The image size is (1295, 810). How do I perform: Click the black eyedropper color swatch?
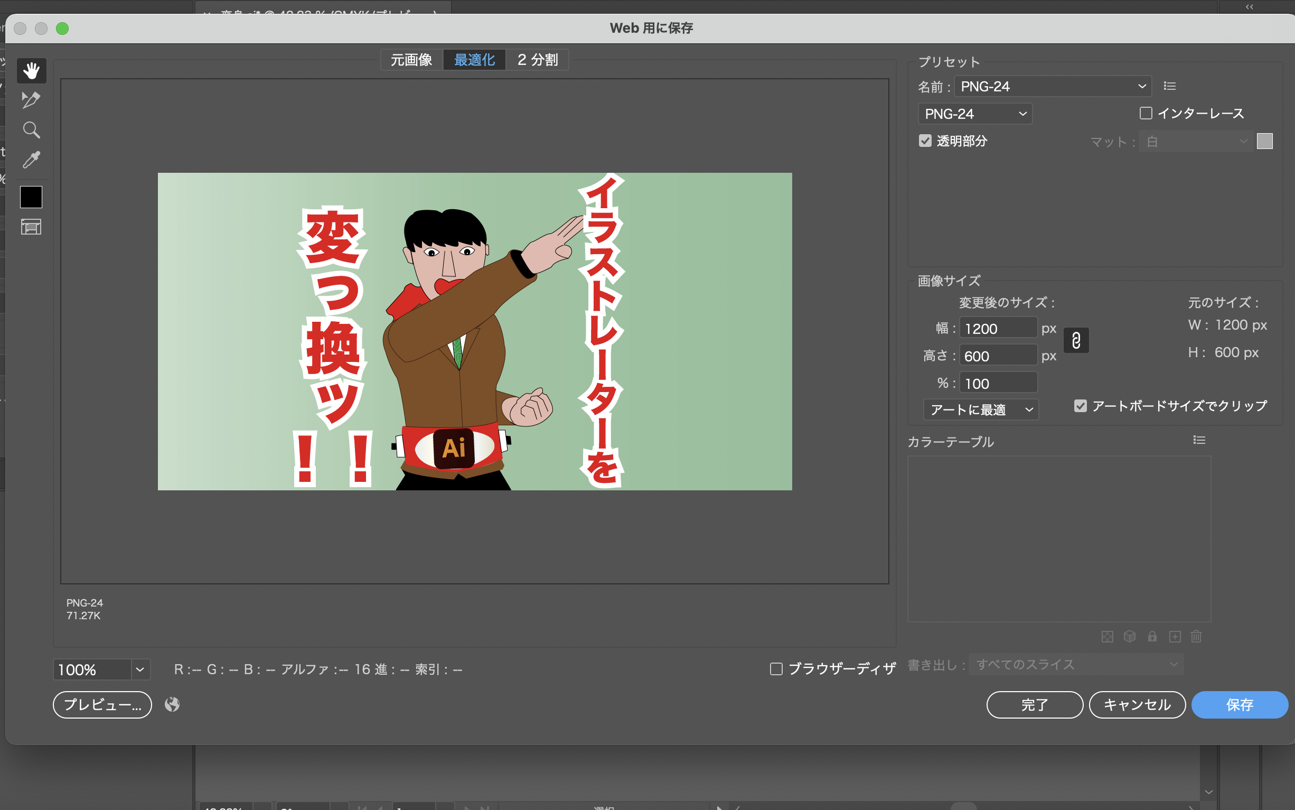31,197
